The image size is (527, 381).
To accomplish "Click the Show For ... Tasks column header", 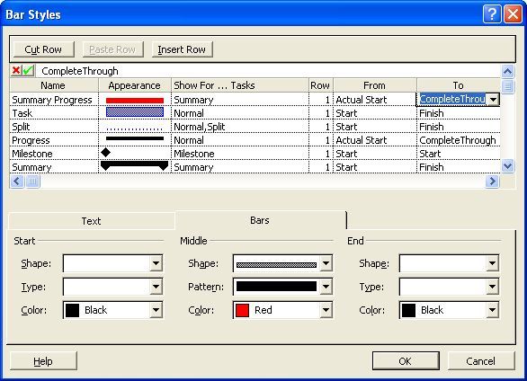I will coord(240,85).
